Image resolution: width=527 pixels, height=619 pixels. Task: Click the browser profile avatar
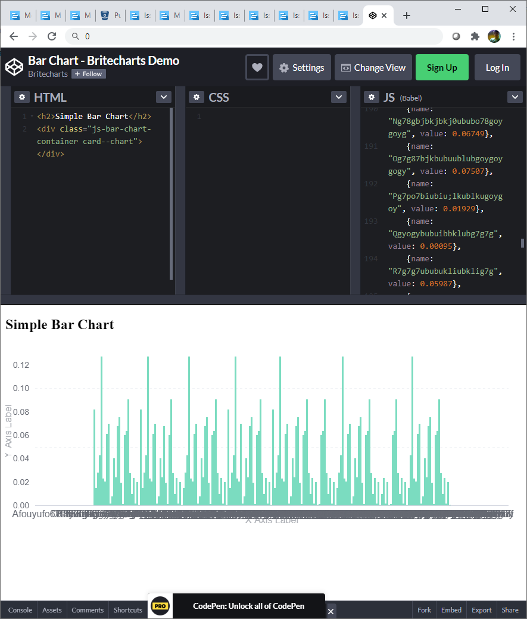point(494,36)
